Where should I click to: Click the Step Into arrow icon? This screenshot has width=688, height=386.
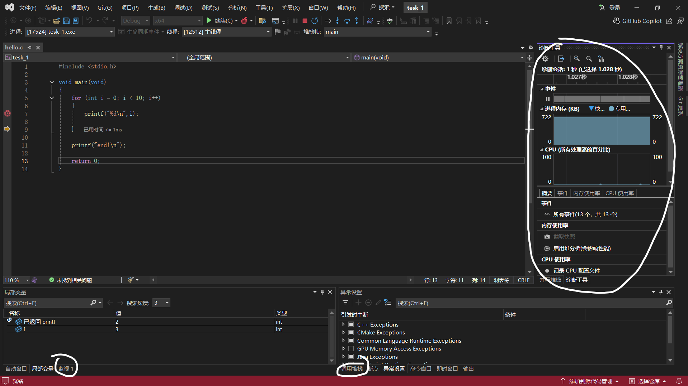pos(337,21)
